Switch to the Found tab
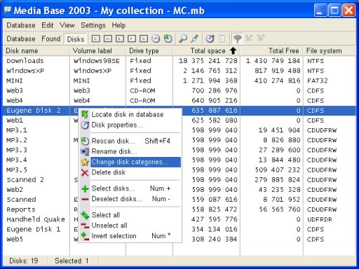Screen dimensions: 359x269 (51, 39)
